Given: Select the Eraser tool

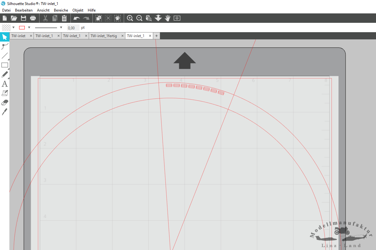Looking at the screenshot, I should (5, 102).
